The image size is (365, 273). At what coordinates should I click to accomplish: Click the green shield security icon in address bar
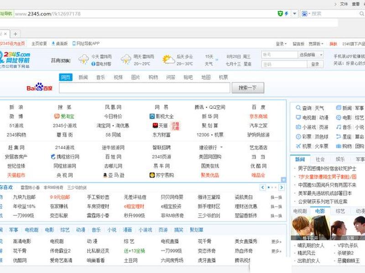280,14
